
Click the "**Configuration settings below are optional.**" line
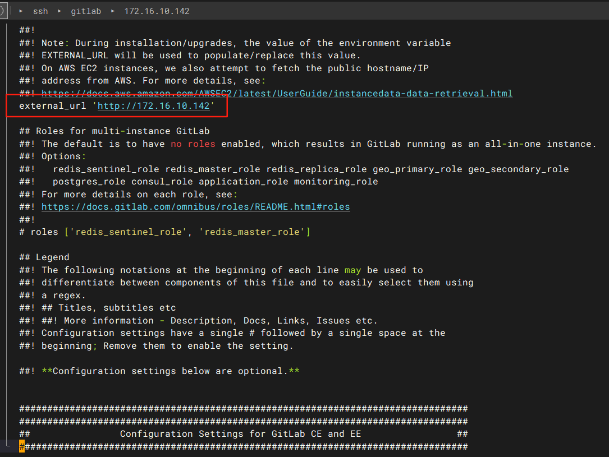pos(159,371)
